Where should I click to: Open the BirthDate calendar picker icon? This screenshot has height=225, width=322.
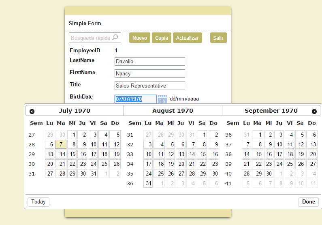162,99
